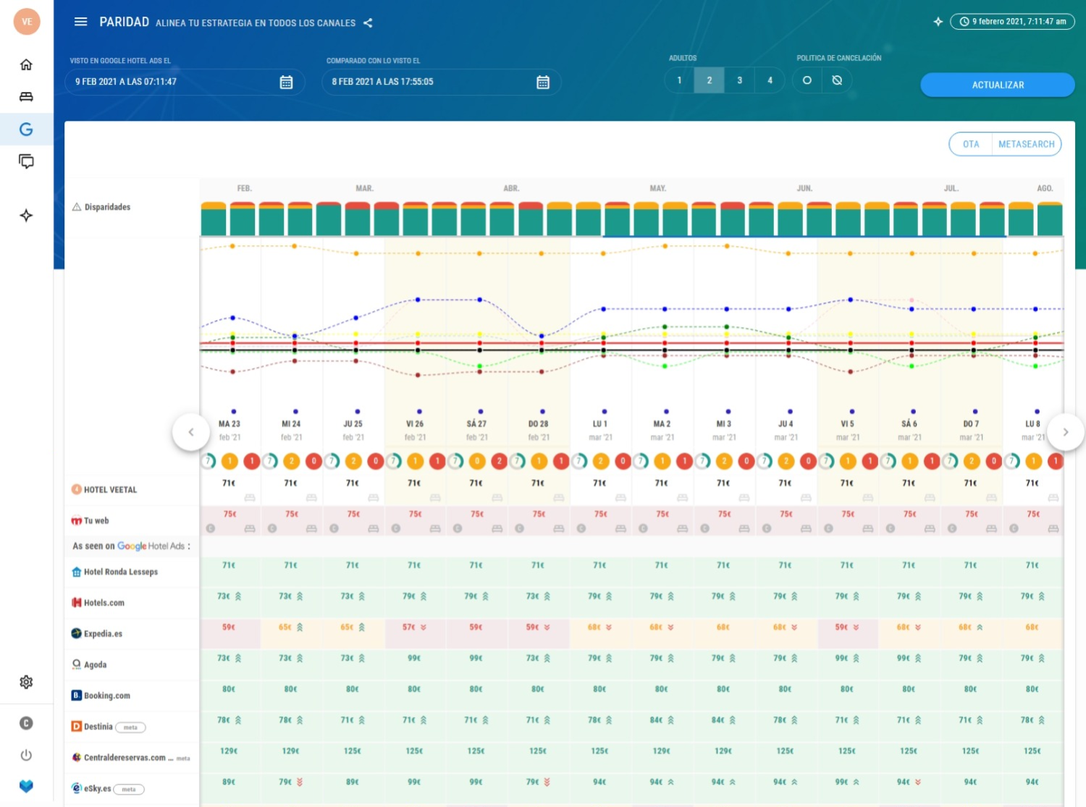Select 3 adults
Screen dimensions: 1086x807
(740, 80)
